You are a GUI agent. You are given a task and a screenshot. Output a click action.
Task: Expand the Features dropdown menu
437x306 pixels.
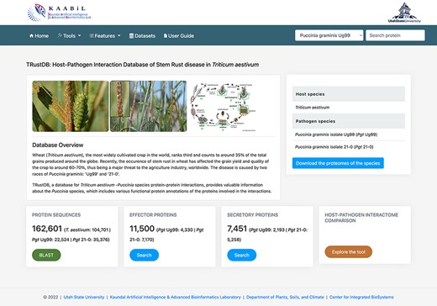(105, 35)
